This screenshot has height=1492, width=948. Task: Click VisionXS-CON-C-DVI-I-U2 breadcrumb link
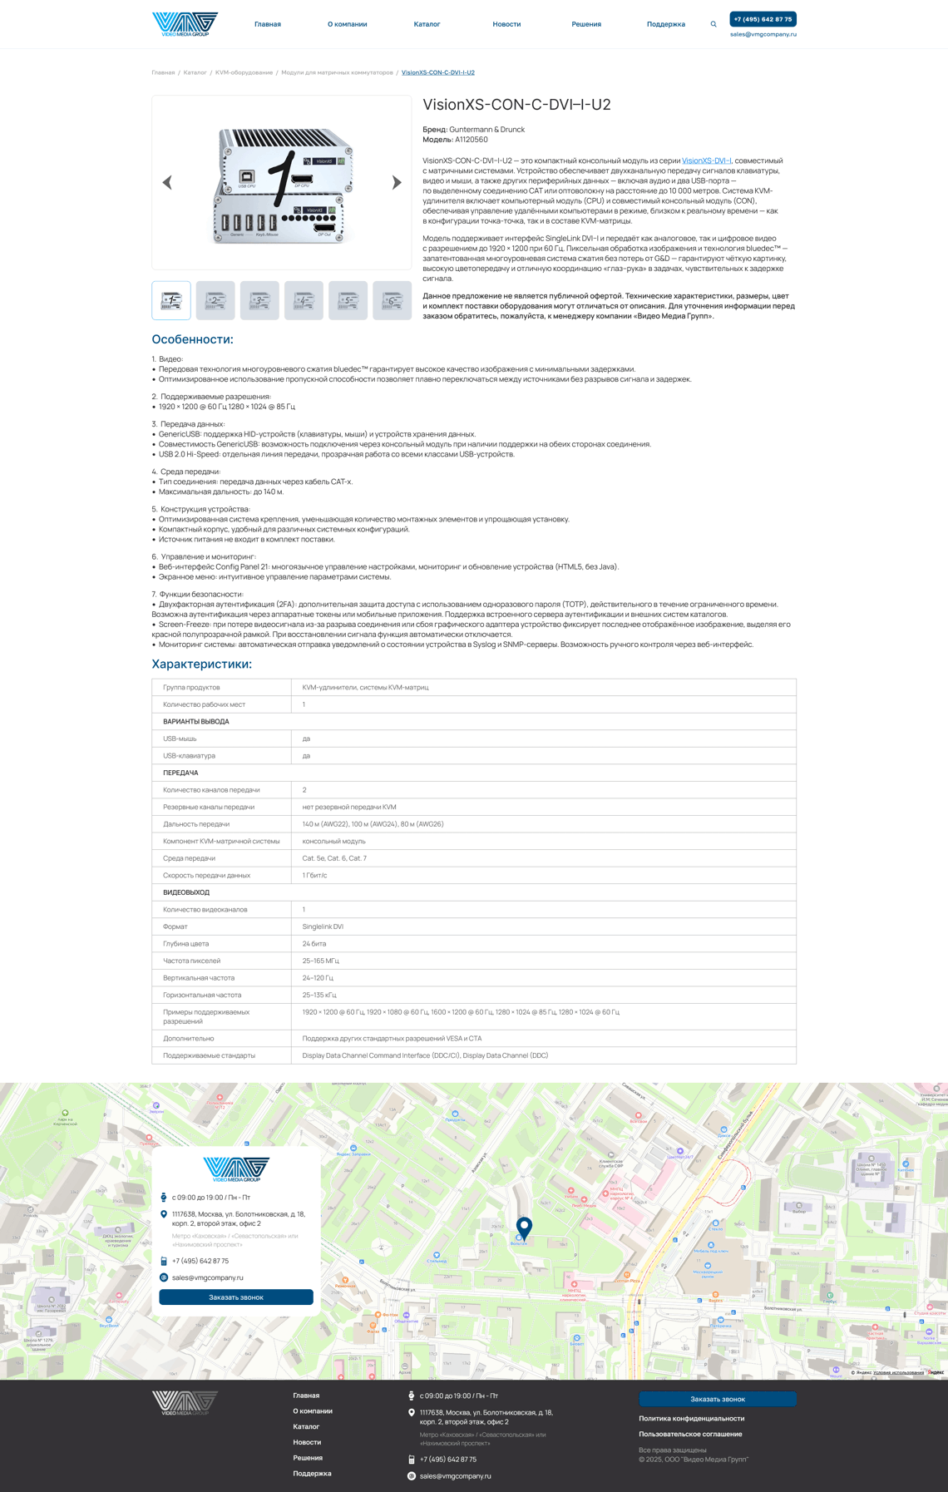438,72
